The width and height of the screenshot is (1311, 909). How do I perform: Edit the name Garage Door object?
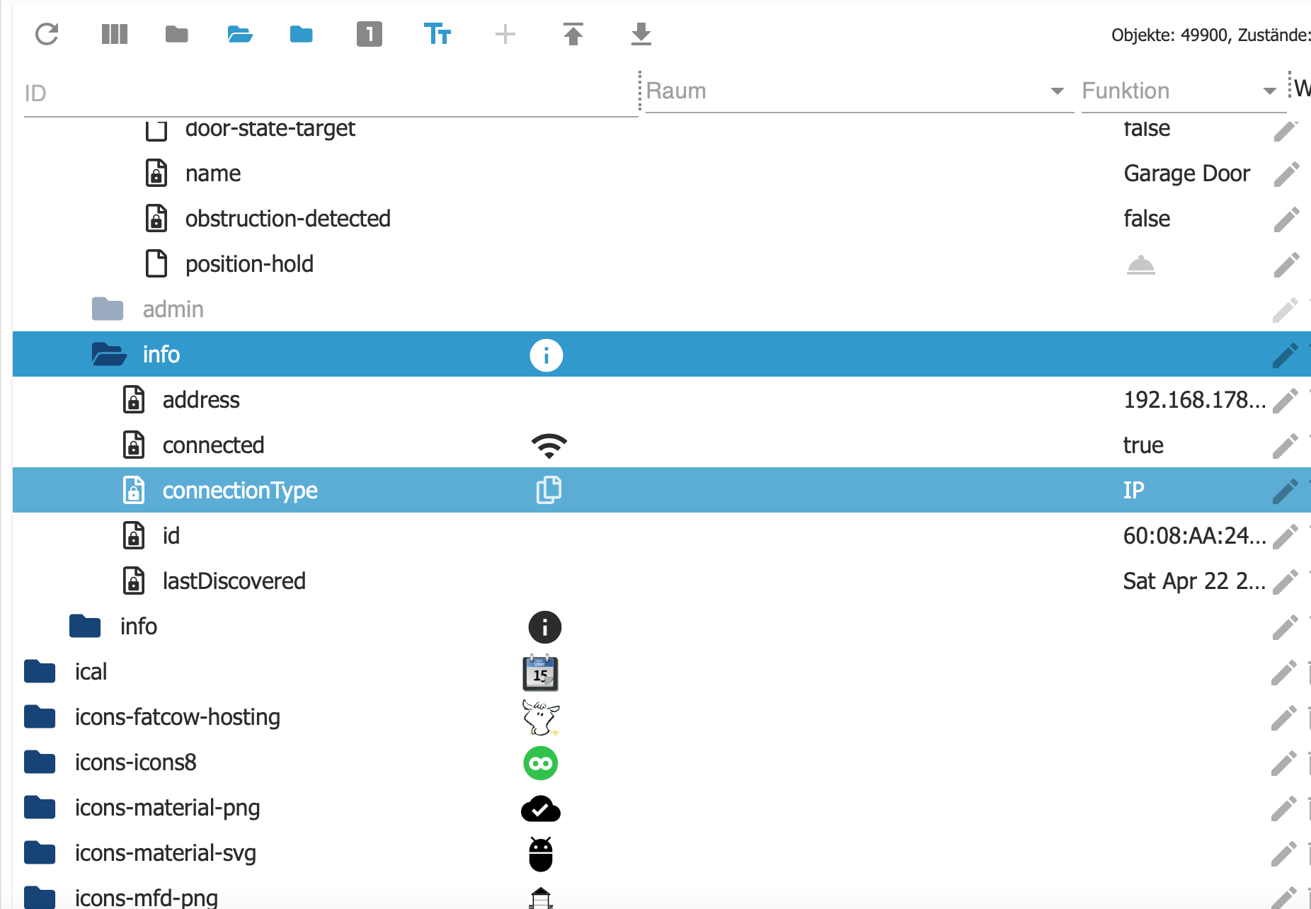pyautogui.click(x=1286, y=173)
